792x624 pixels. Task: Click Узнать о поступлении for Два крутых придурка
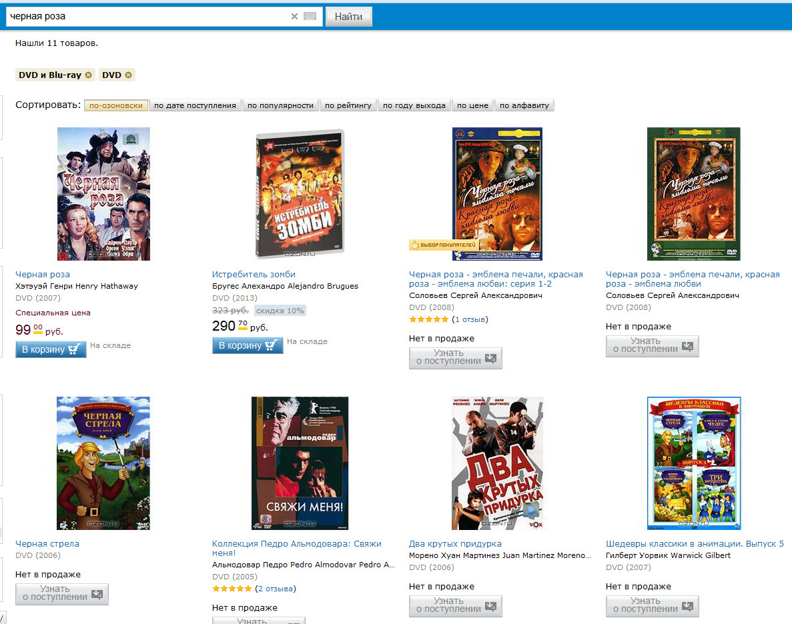click(456, 605)
